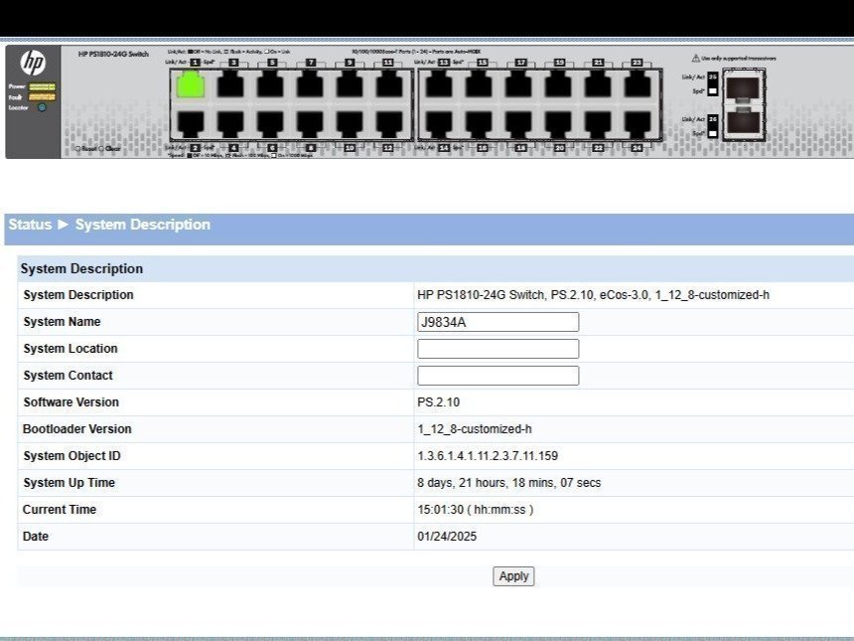
Task: Click the Reset pinhole button
Action: tap(78, 149)
